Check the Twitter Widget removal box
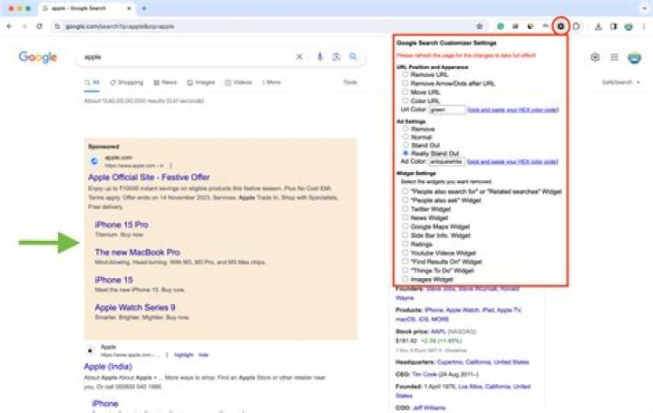The height and width of the screenshot is (413, 653). tap(405, 209)
